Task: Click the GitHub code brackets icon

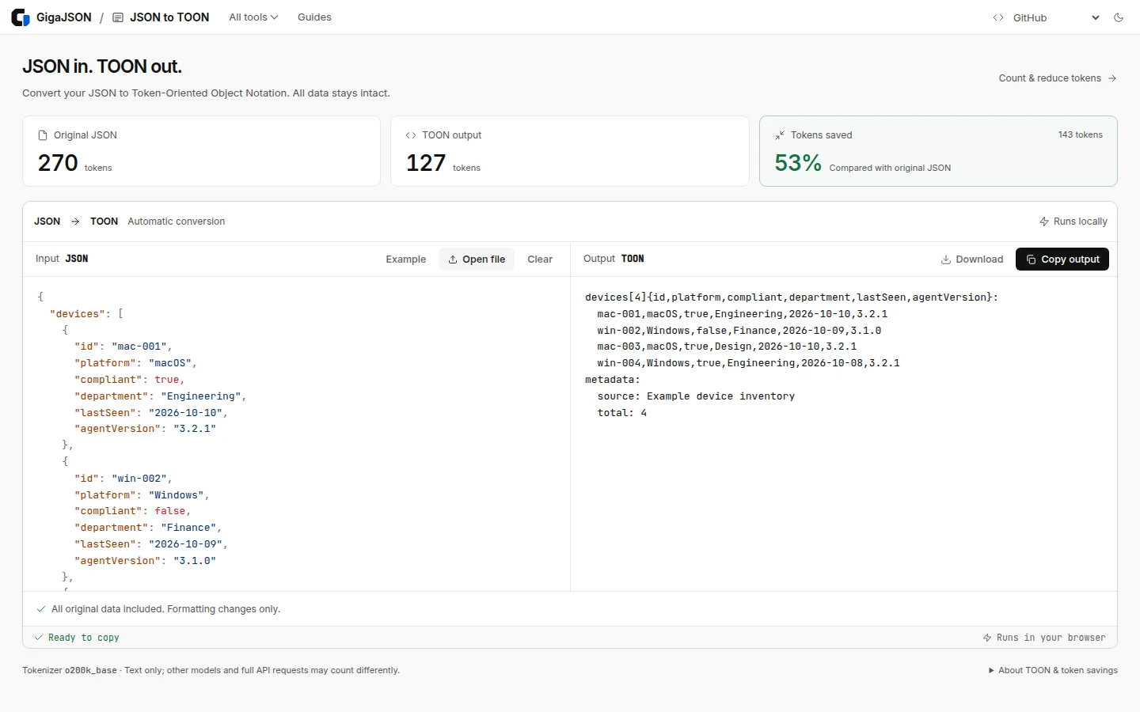Action: click(998, 17)
